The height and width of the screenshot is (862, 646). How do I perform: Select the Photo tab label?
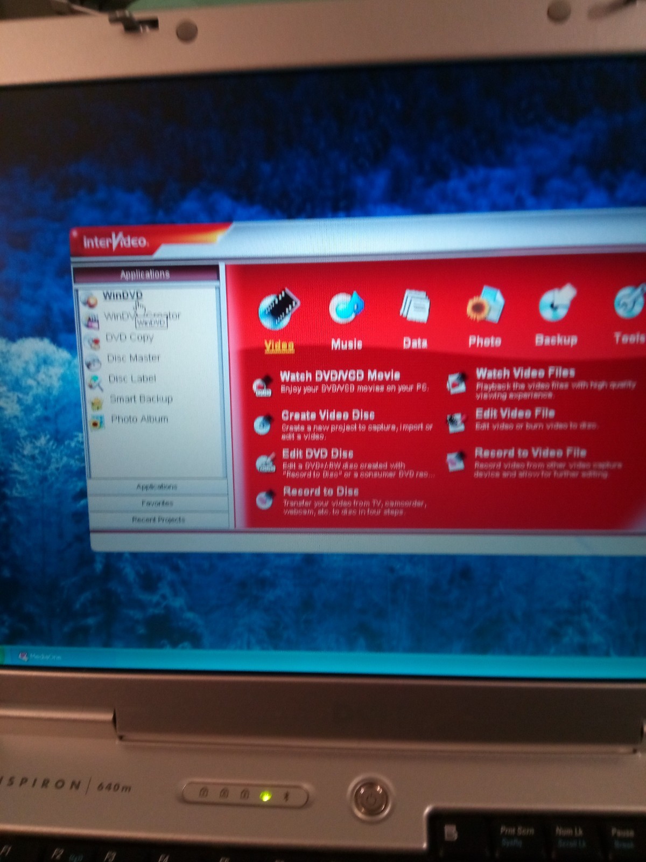point(484,341)
